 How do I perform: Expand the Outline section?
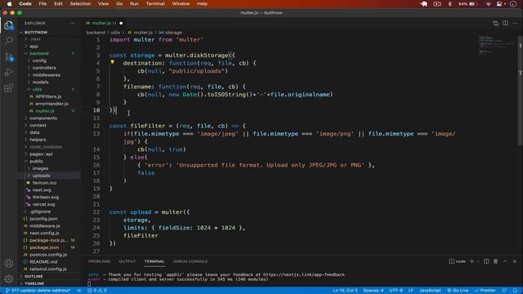pos(34,276)
